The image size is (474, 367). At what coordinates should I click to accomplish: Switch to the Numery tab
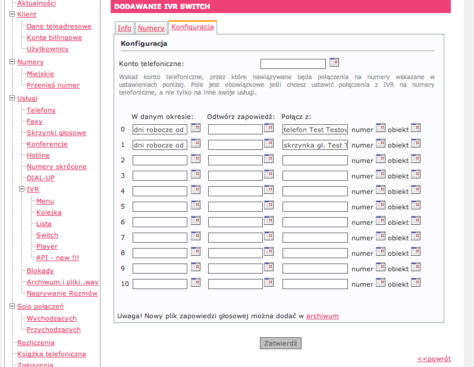coord(151,28)
